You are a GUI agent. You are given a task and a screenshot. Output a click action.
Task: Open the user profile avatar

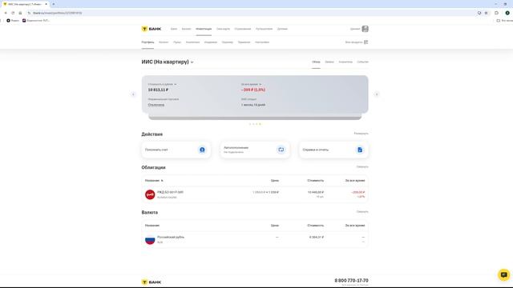point(366,29)
